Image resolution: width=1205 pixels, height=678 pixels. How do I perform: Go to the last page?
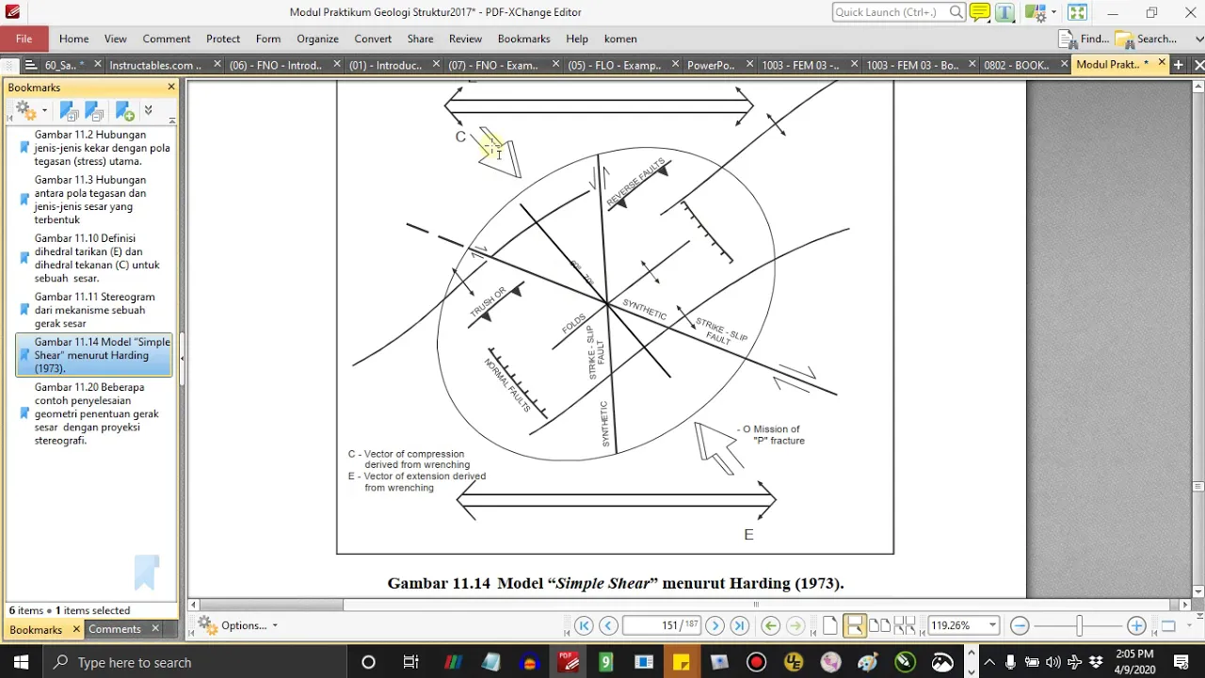pyautogui.click(x=740, y=625)
